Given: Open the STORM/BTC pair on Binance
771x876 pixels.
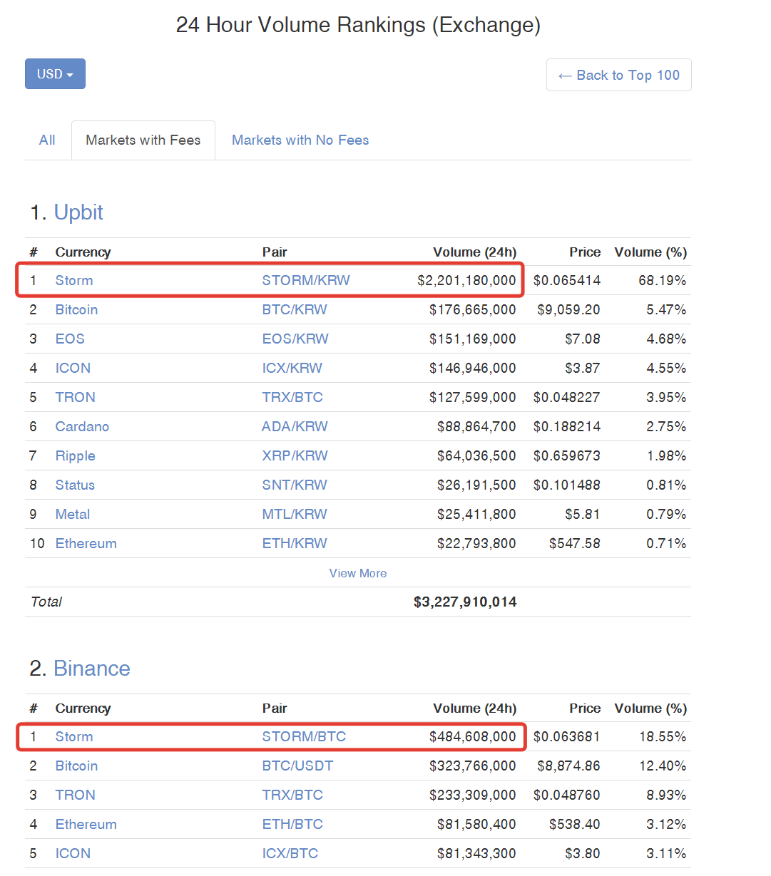Looking at the screenshot, I should click(304, 737).
